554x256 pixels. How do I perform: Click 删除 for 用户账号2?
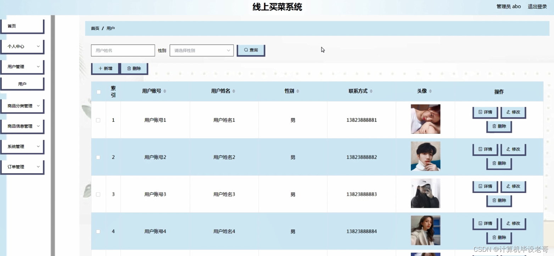pyautogui.click(x=499, y=164)
